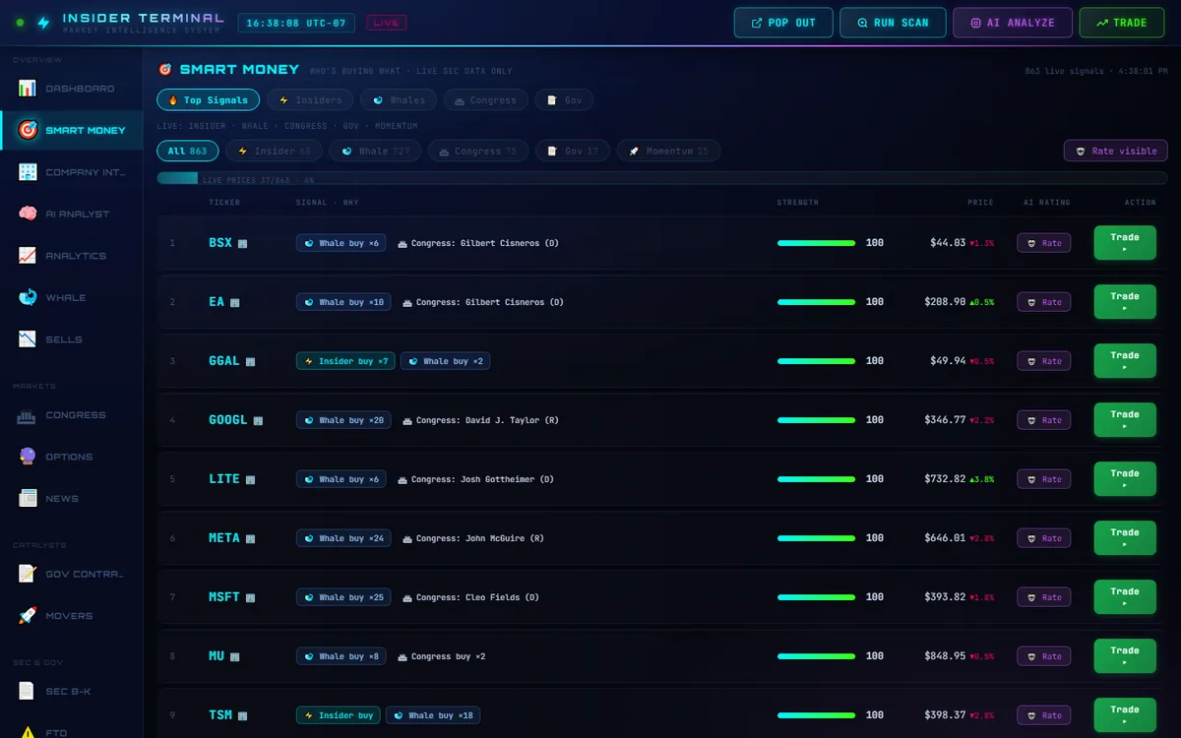1181x738 pixels.
Task: Open the Whale icon in sidebar
Action: click(28, 297)
